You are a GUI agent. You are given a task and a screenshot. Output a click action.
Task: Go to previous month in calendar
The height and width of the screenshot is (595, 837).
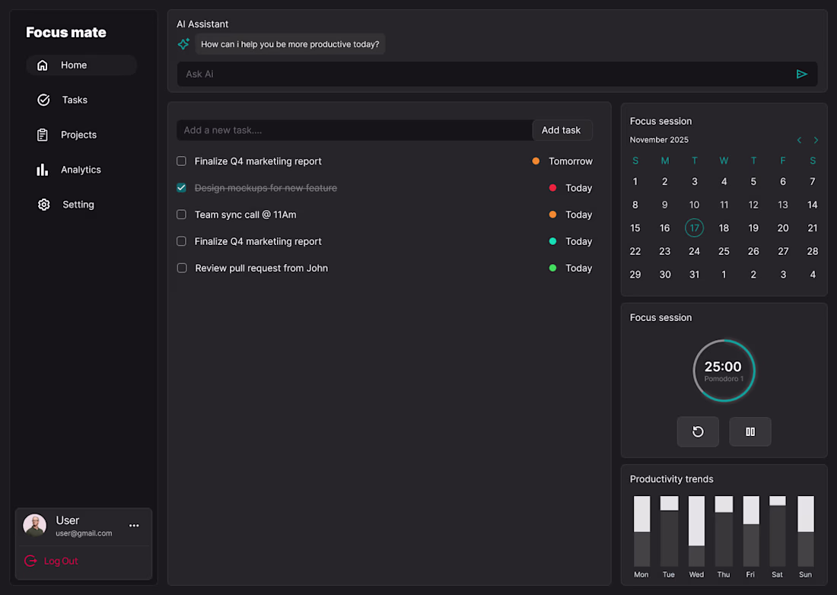tap(799, 140)
